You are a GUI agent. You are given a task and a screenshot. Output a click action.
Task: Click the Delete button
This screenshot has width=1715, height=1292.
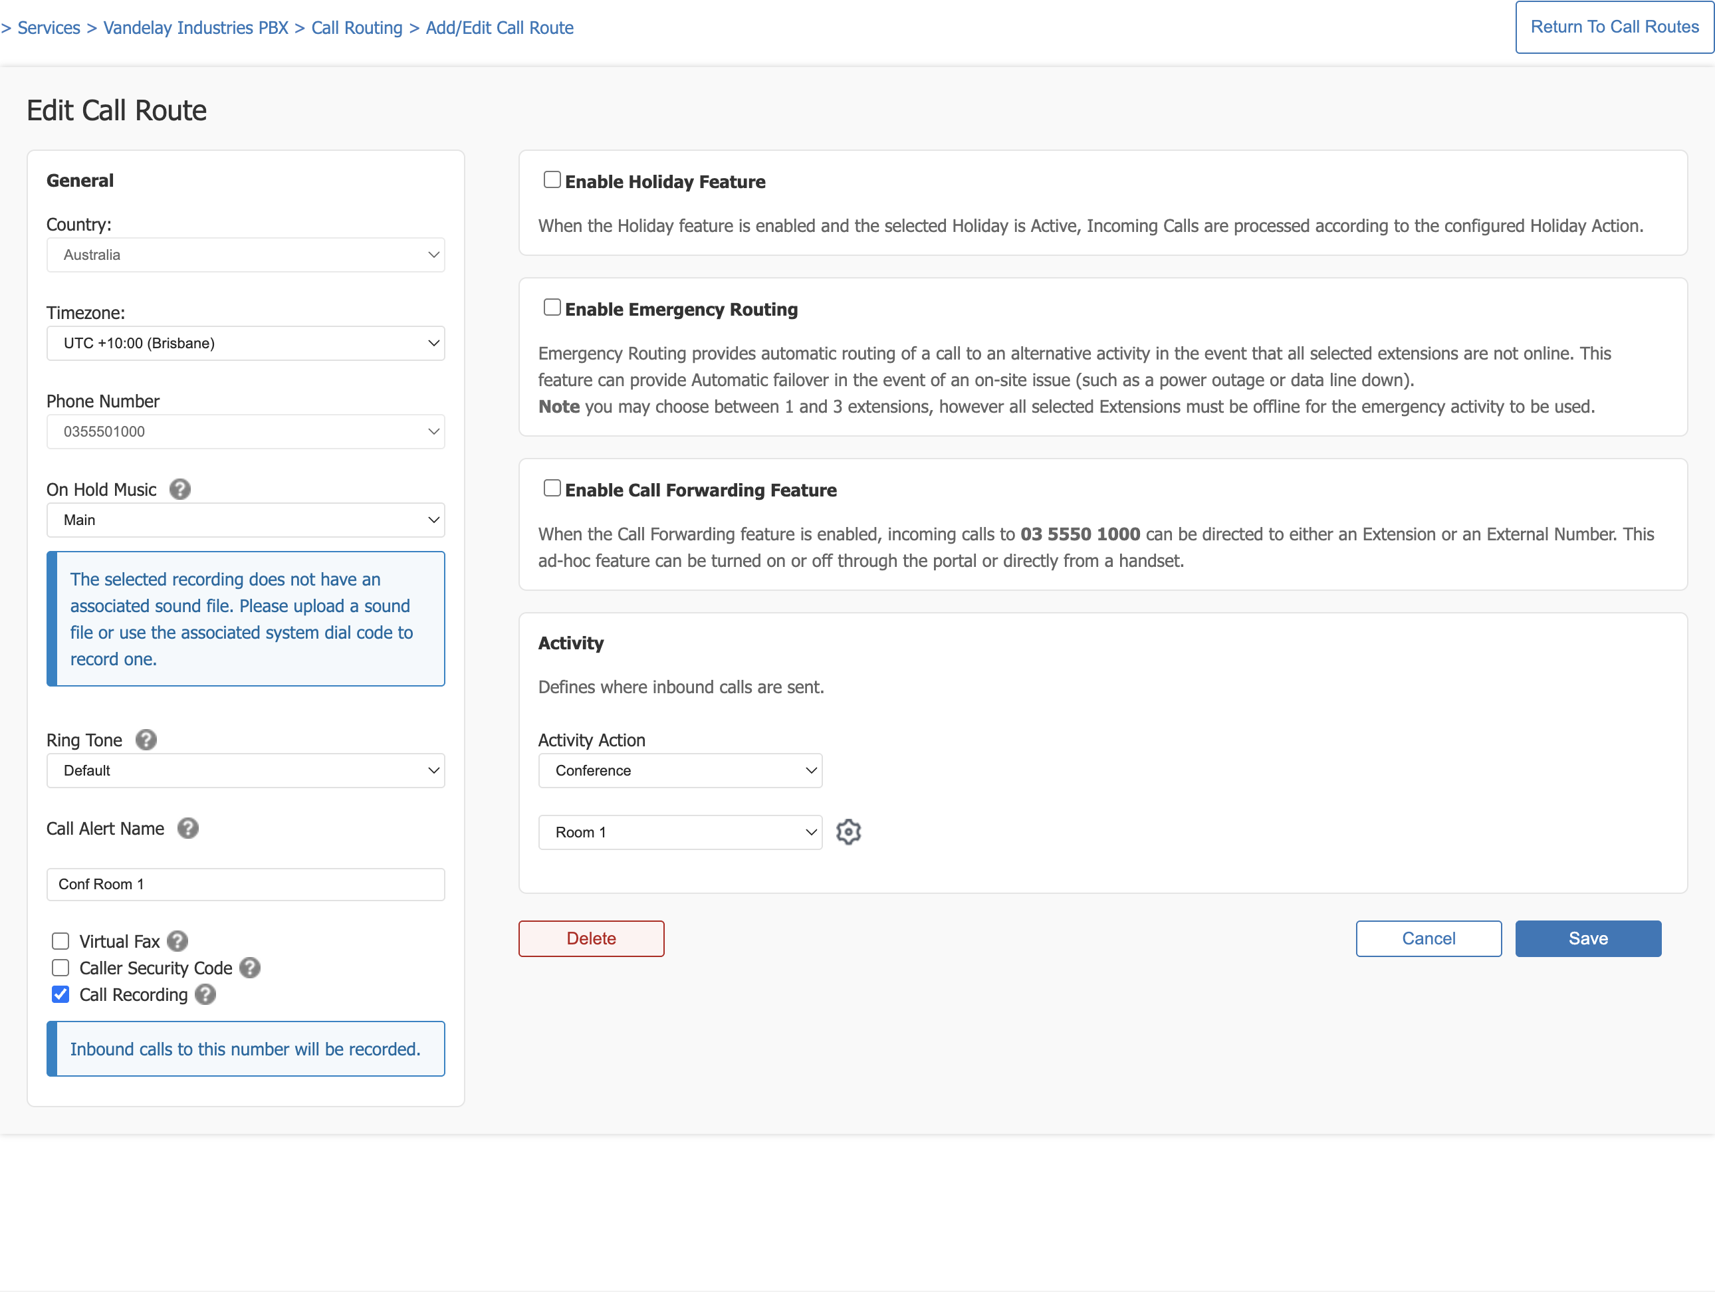pos(591,938)
